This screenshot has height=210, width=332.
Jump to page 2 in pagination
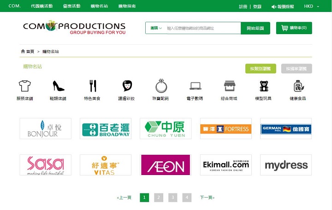click(x=159, y=198)
